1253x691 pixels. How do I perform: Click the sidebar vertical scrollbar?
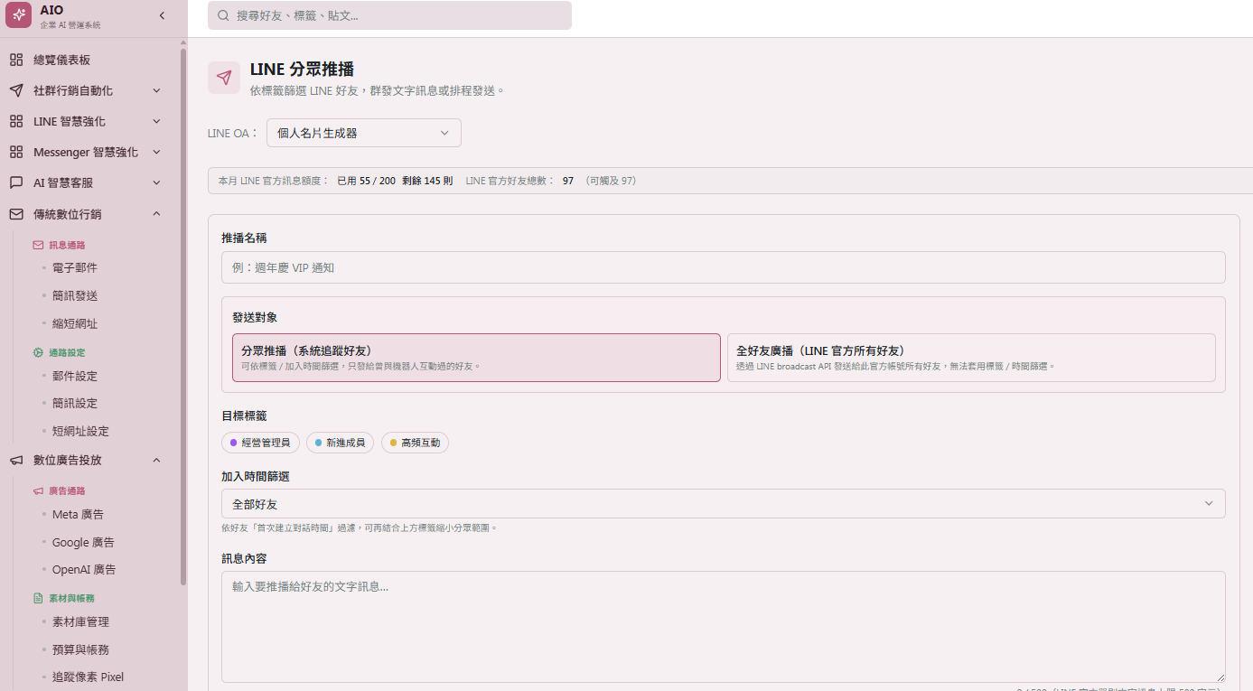click(183, 316)
